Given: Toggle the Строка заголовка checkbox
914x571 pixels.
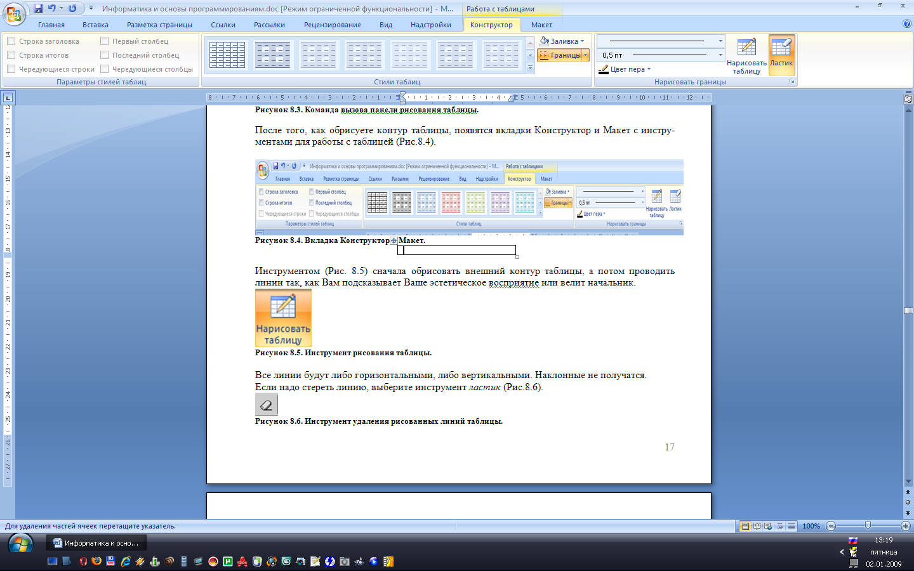Looking at the screenshot, I should click(11, 41).
